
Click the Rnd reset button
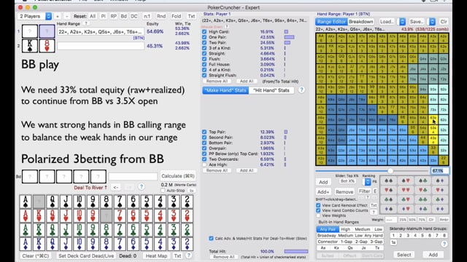point(161,16)
